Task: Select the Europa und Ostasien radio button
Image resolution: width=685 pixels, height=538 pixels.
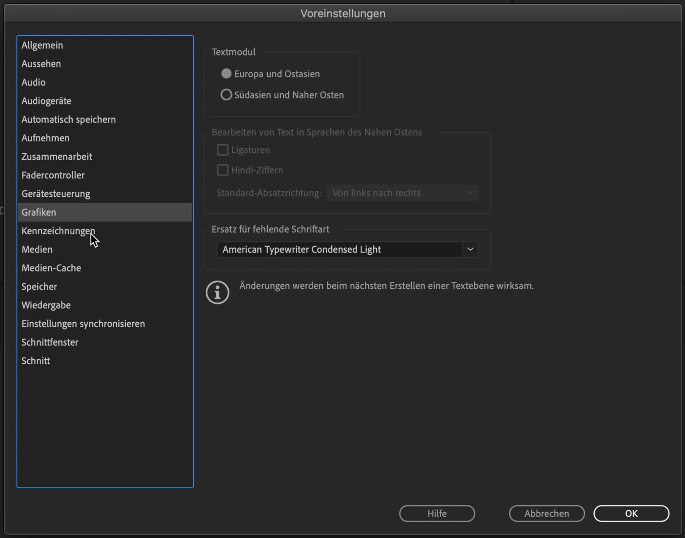Action: (x=226, y=74)
